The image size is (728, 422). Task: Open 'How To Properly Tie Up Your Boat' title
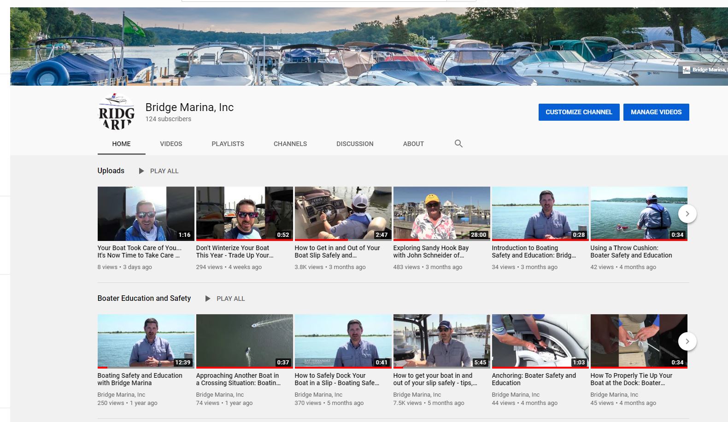pos(631,379)
